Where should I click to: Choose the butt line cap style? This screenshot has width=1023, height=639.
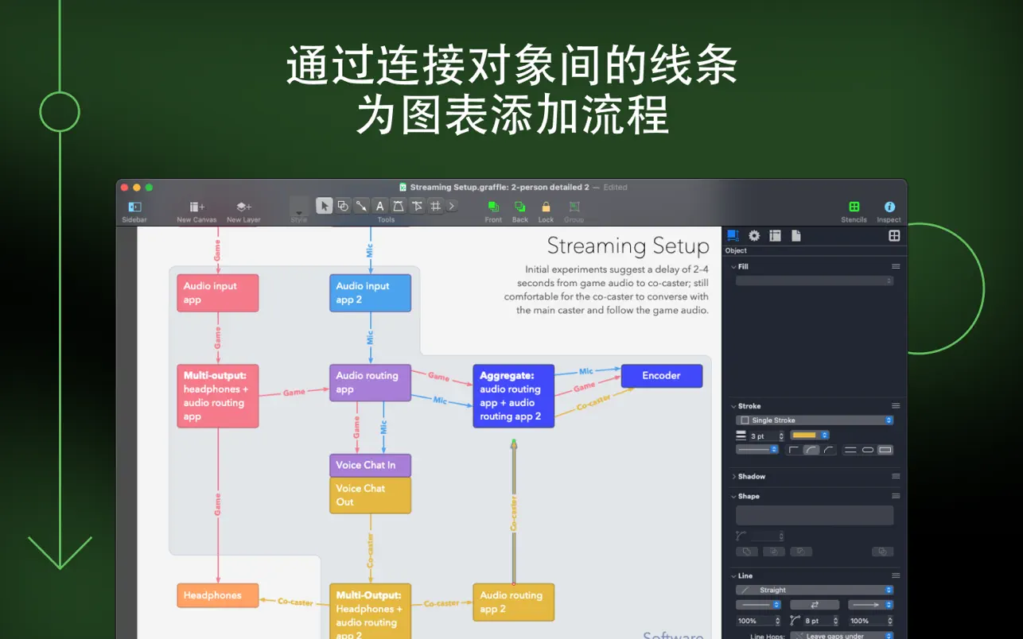point(850,450)
